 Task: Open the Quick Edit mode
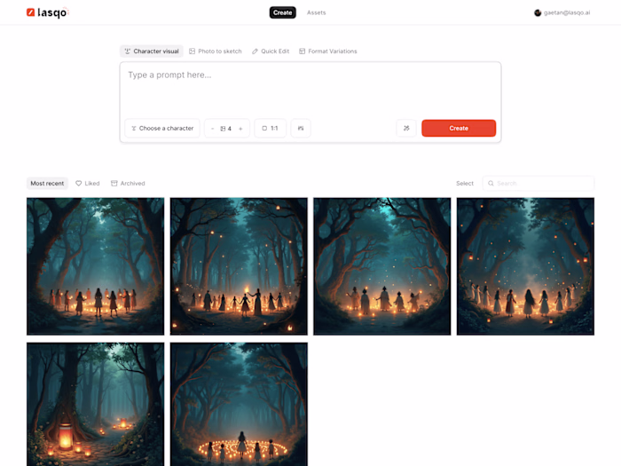tap(271, 51)
